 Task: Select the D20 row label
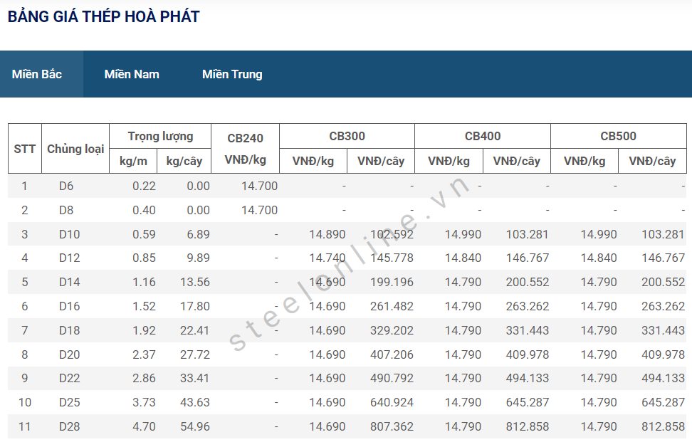click(69, 354)
